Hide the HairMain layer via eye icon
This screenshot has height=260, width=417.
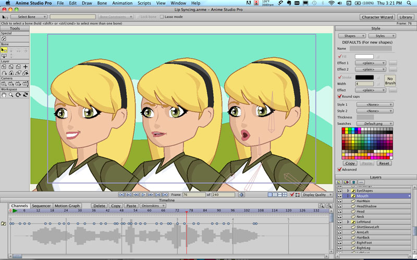339,201
